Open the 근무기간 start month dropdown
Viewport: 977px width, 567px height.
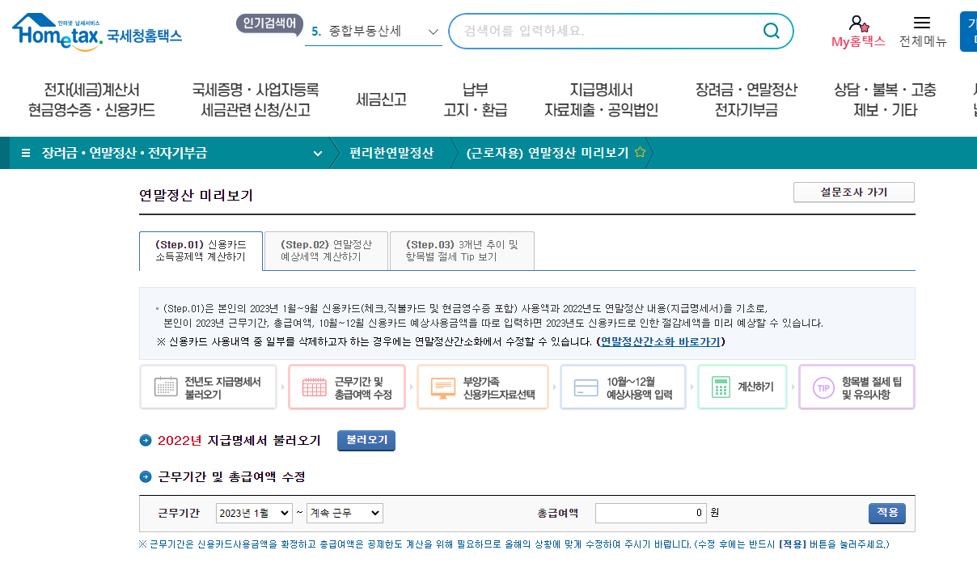click(x=253, y=513)
